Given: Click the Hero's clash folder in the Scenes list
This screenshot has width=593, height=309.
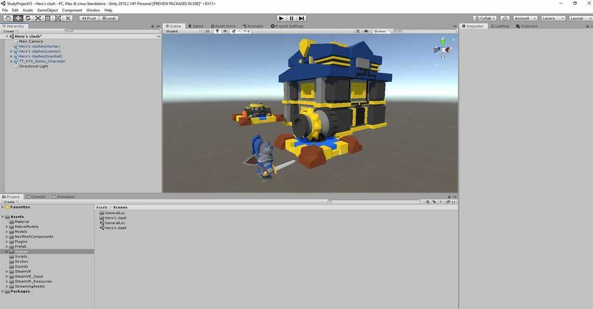Looking at the screenshot, I should (113, 218).
